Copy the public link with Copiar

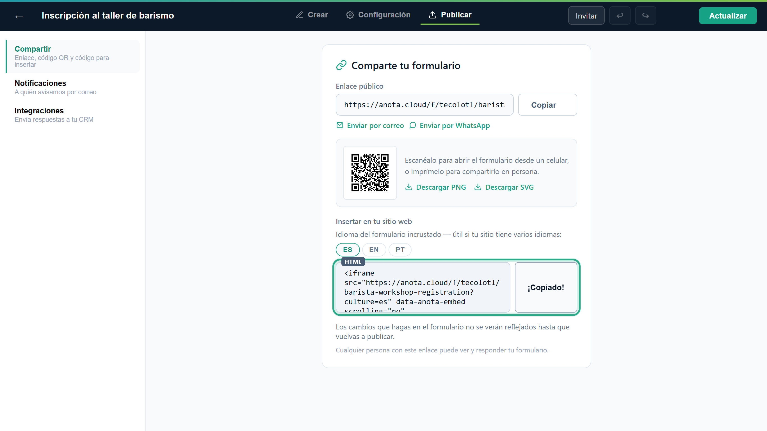[547, 105]
